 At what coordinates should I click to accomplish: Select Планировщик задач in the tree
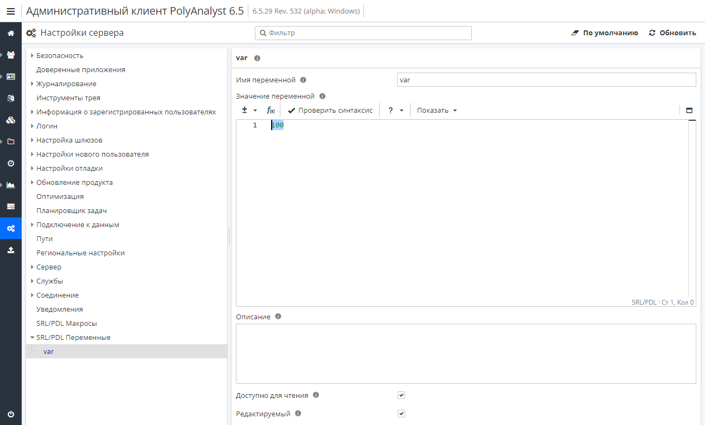(72, 210)
